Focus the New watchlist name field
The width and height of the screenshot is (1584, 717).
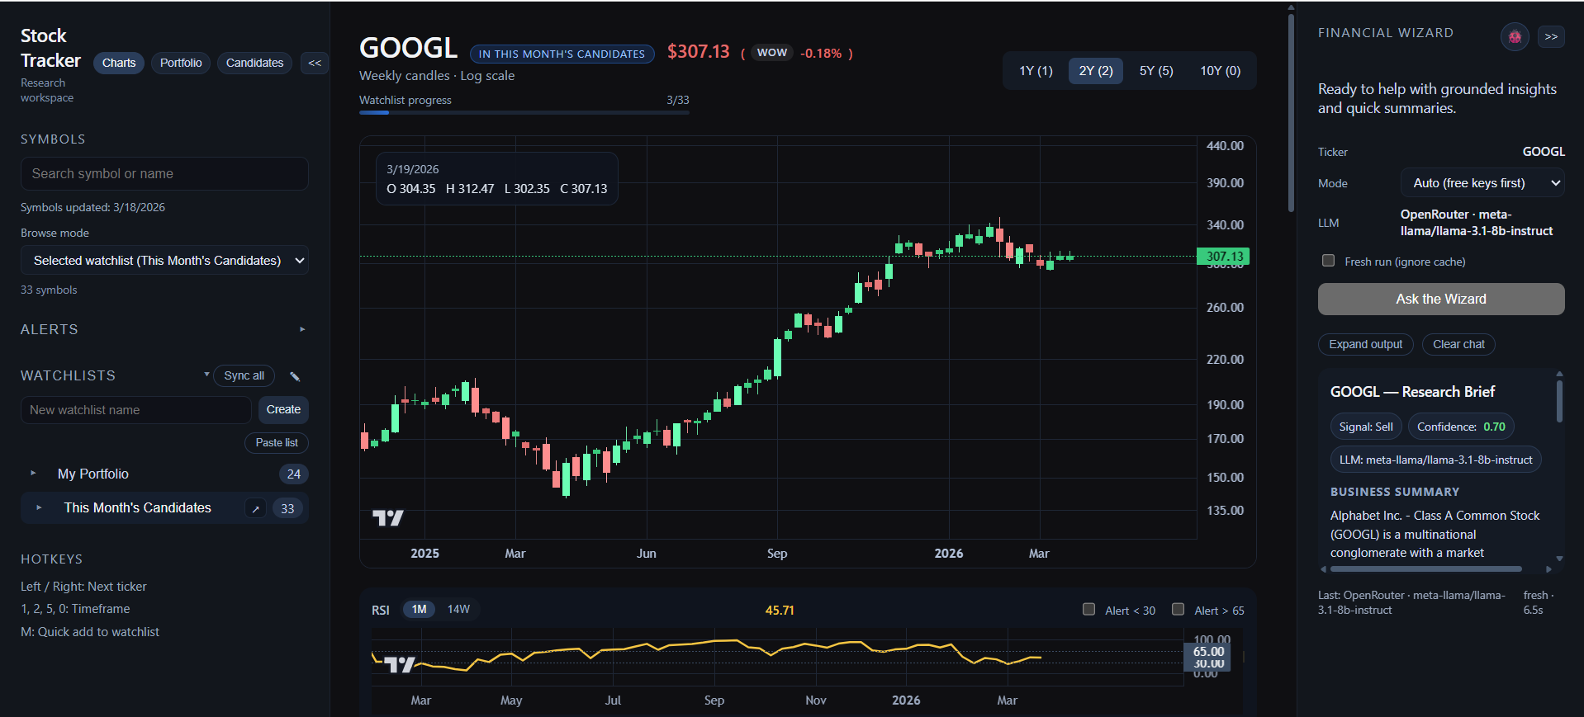pos(136,410)
